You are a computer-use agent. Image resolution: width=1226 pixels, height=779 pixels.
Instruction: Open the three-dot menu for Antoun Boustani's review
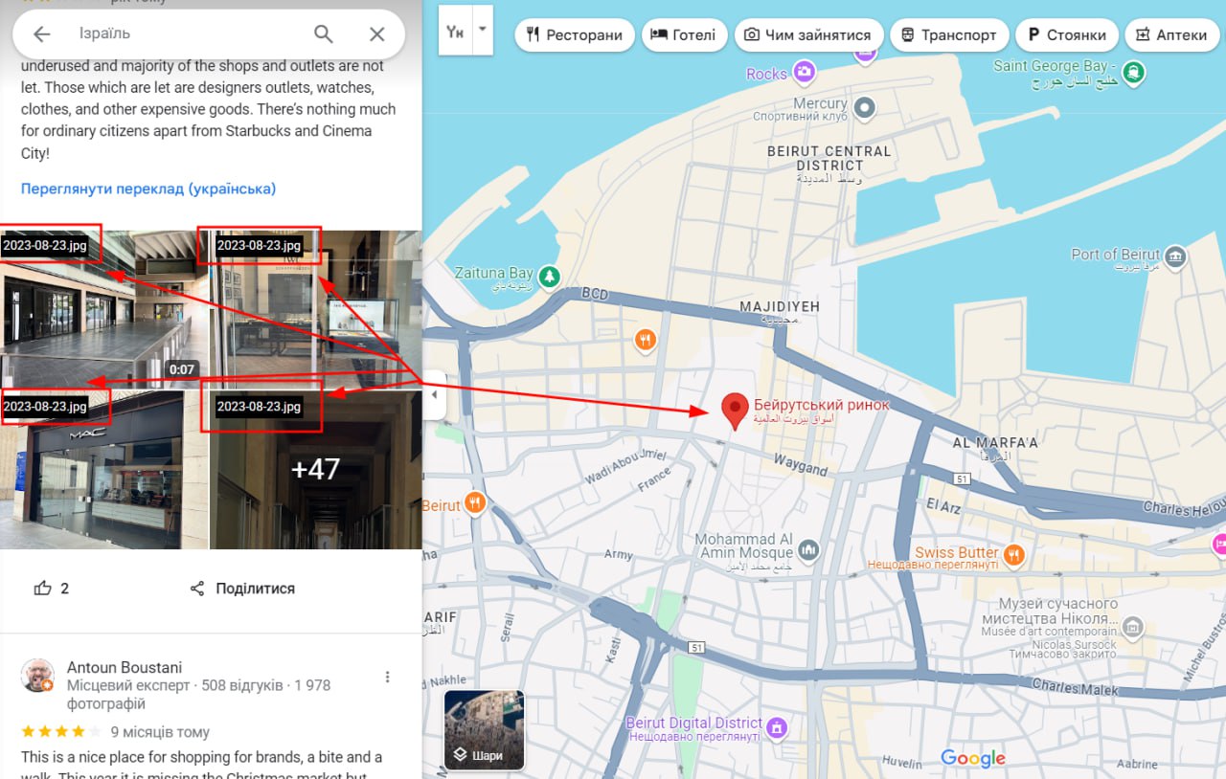pos(387,678)
